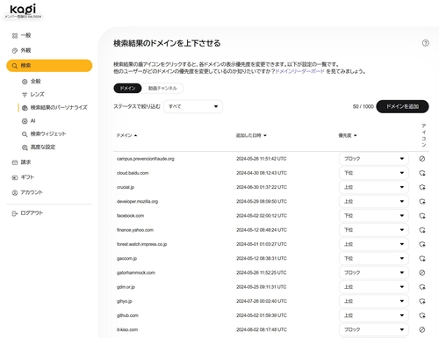Viewport: 439px width, 338px height.
Task: Open the help question mark icon
Action: (x=425, y=43)
